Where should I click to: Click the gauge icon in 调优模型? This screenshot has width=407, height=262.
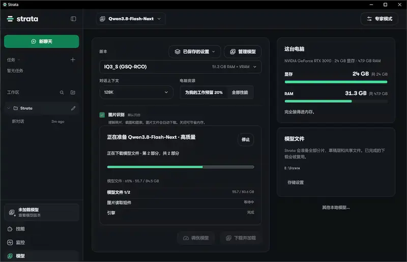[186, 238]
